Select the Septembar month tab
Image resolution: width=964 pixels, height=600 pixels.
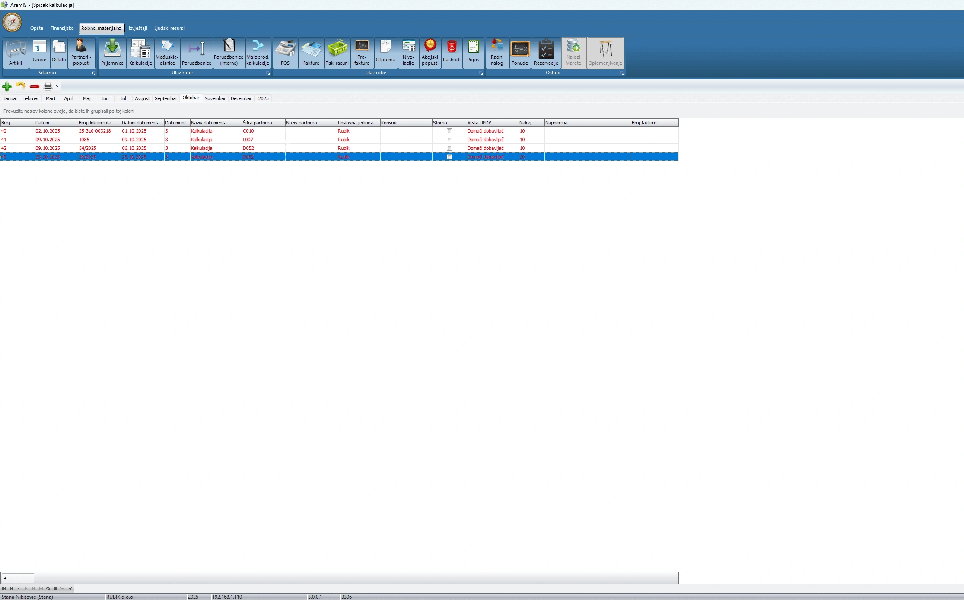pyautogui.click(x=166, y=98)
